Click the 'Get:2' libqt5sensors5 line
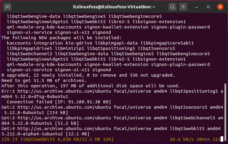 [112, 107]
